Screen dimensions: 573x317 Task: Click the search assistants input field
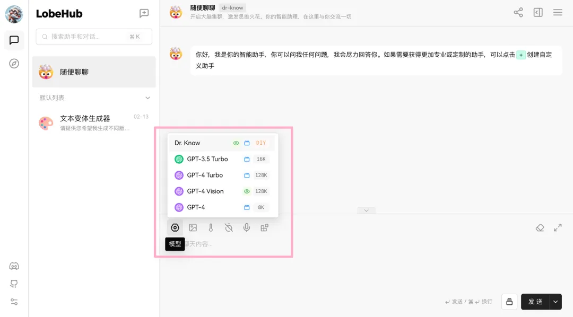[94, 37]
